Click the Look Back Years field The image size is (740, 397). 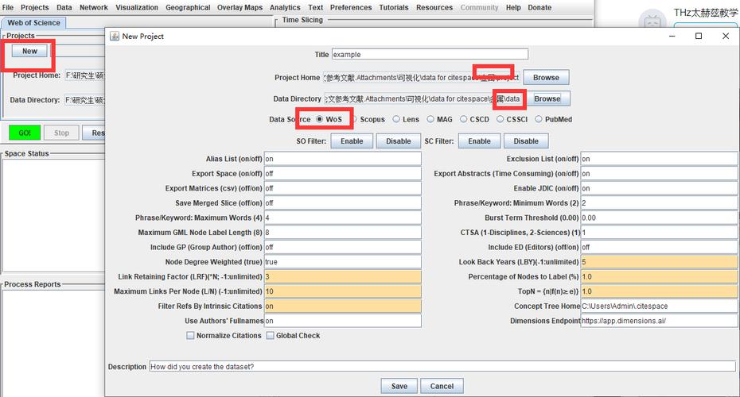pyautogui.click(x=660, y=262)
